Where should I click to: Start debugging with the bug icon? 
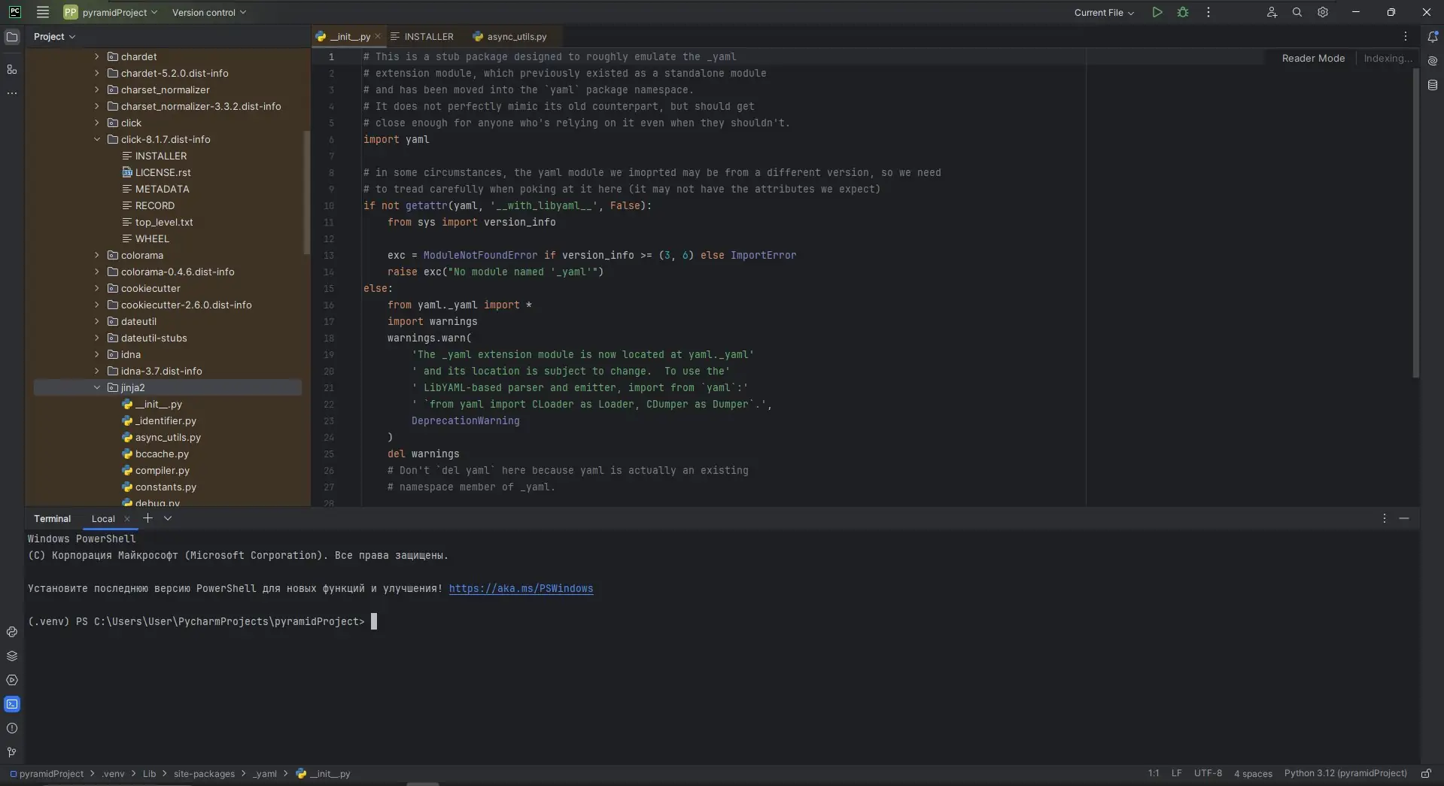[x=1183, y=12]
